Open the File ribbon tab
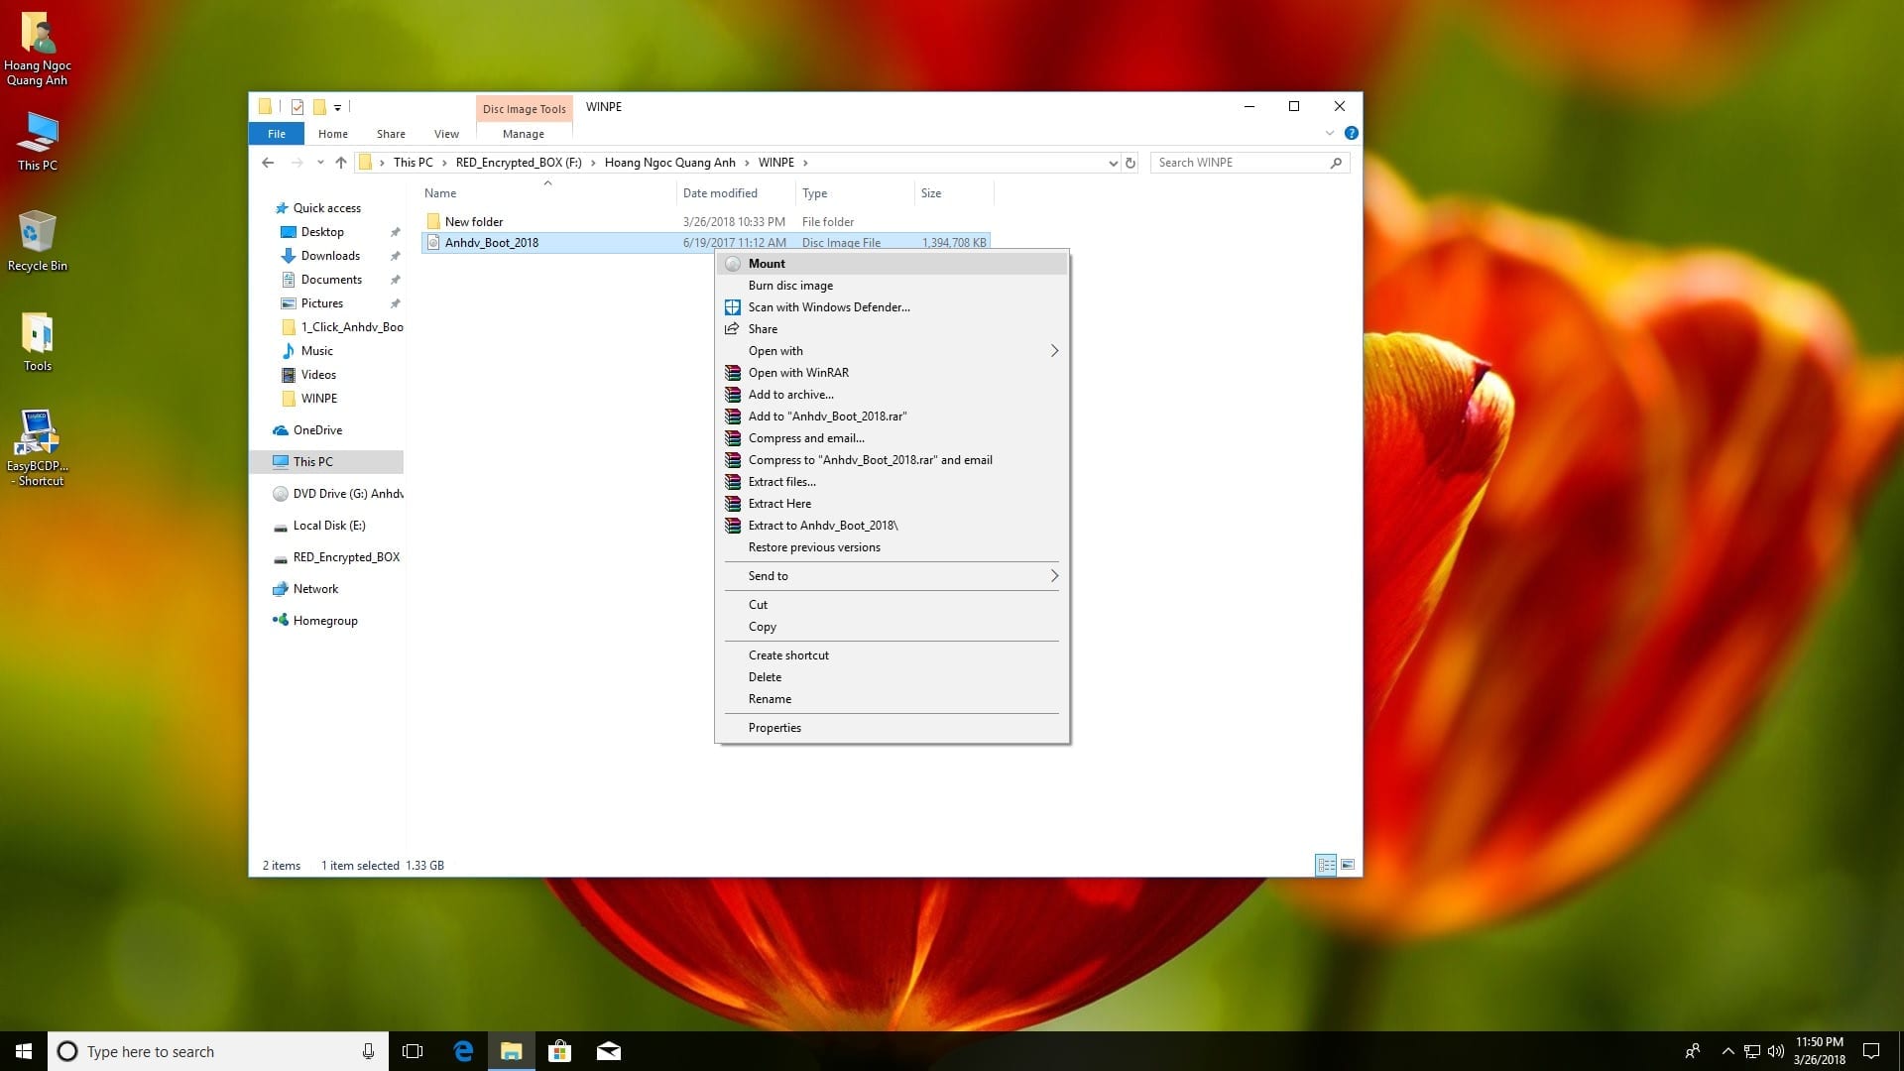 [277, 134]
